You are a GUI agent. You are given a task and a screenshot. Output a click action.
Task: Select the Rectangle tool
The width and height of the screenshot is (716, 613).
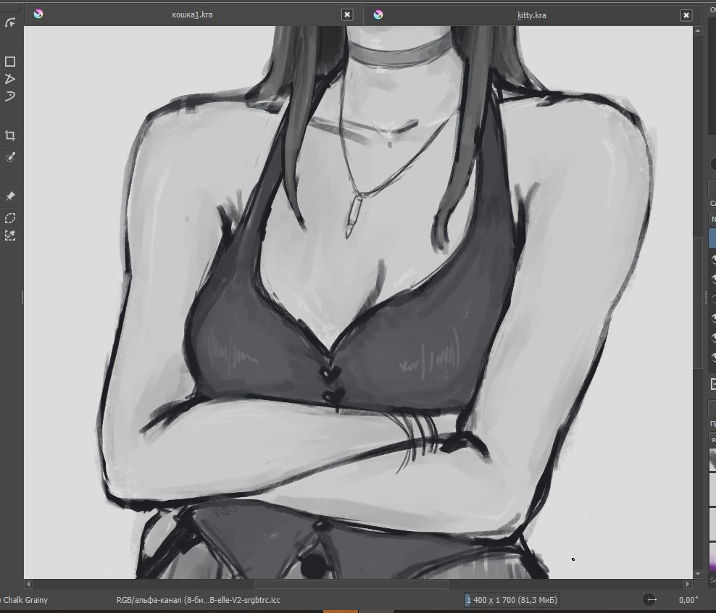[10, 62]
